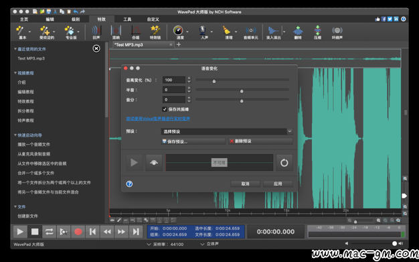Screen dimensions: 419x262
Task: Click the 应用 apply button
Action: click(278, 184)
